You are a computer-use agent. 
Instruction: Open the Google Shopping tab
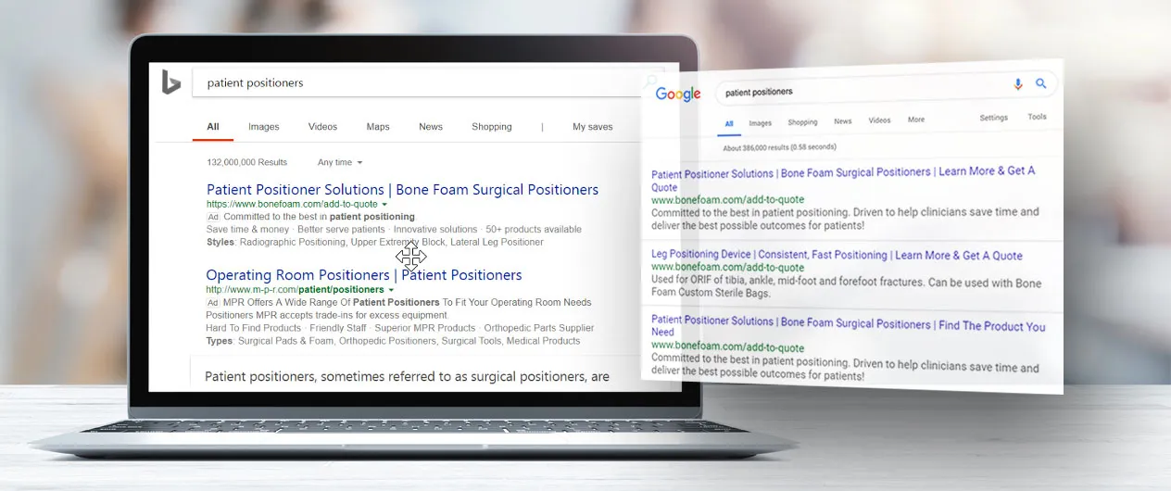point(803,122)
